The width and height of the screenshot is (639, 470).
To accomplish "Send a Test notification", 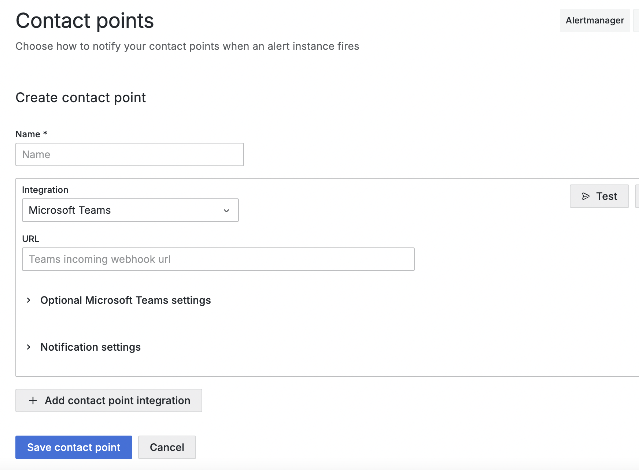I will tap(599, 196).
